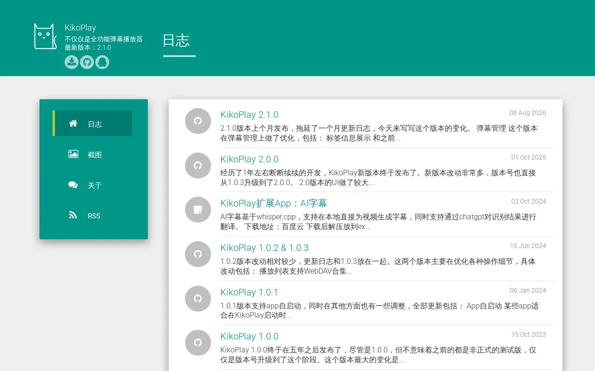Open the KikoPlay扩展App：AI字幕 post title
The image size is (595, 371).
(x=274, y=203)
